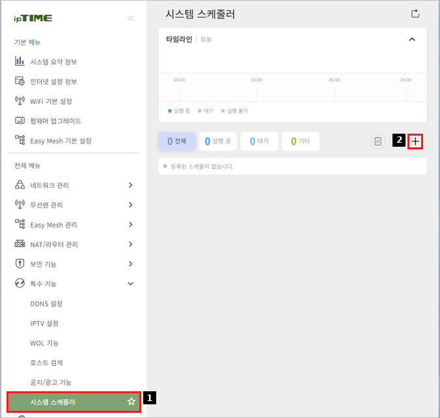
Task: Click the 00:00 timeline marker
Action: click(x=179, y=80)
